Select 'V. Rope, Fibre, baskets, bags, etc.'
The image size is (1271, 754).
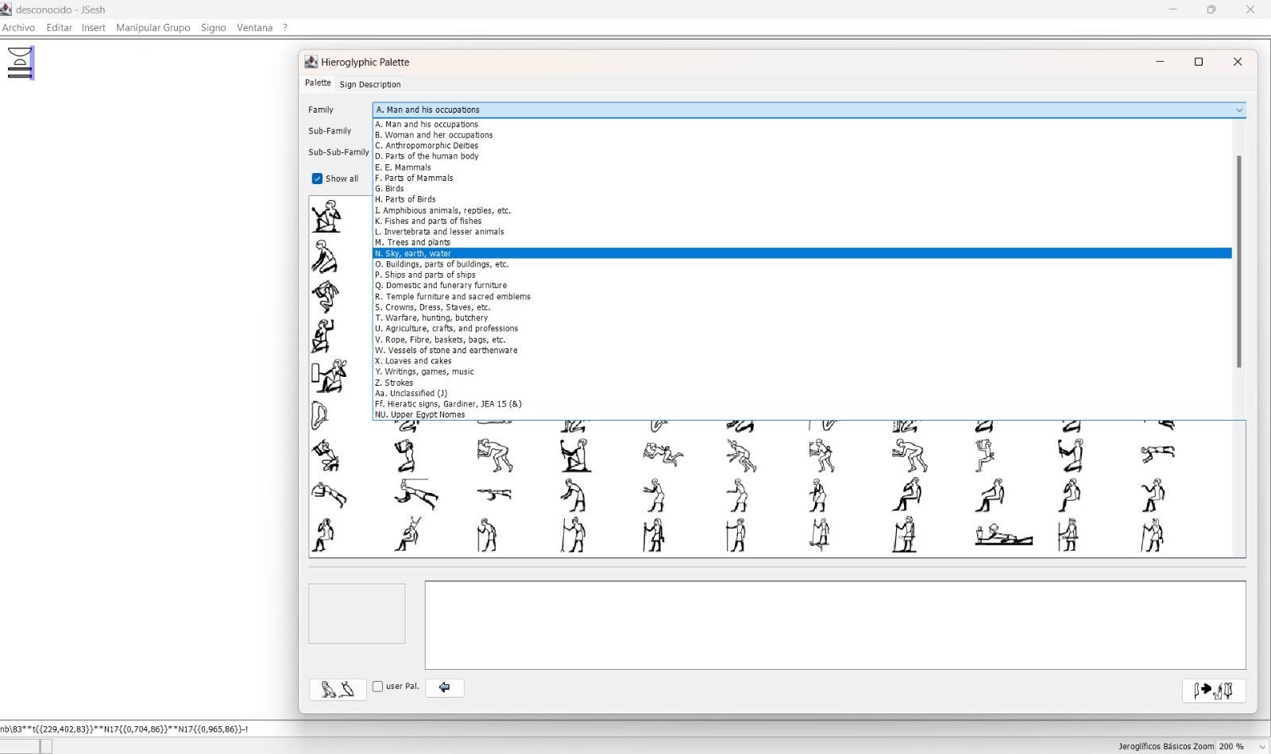click(802, 340)
